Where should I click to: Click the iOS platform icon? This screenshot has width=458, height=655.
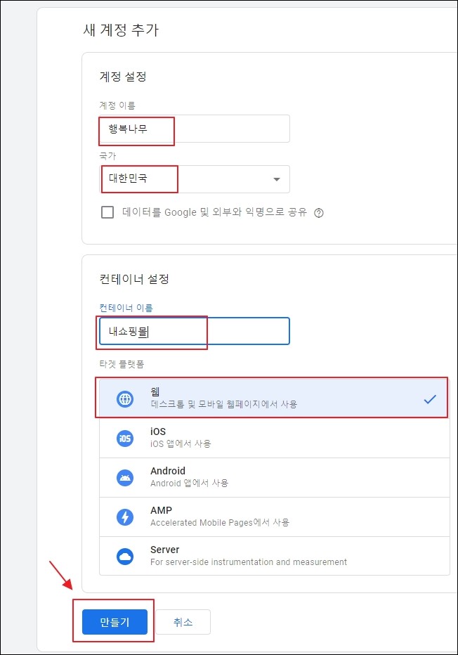(124, 437)
